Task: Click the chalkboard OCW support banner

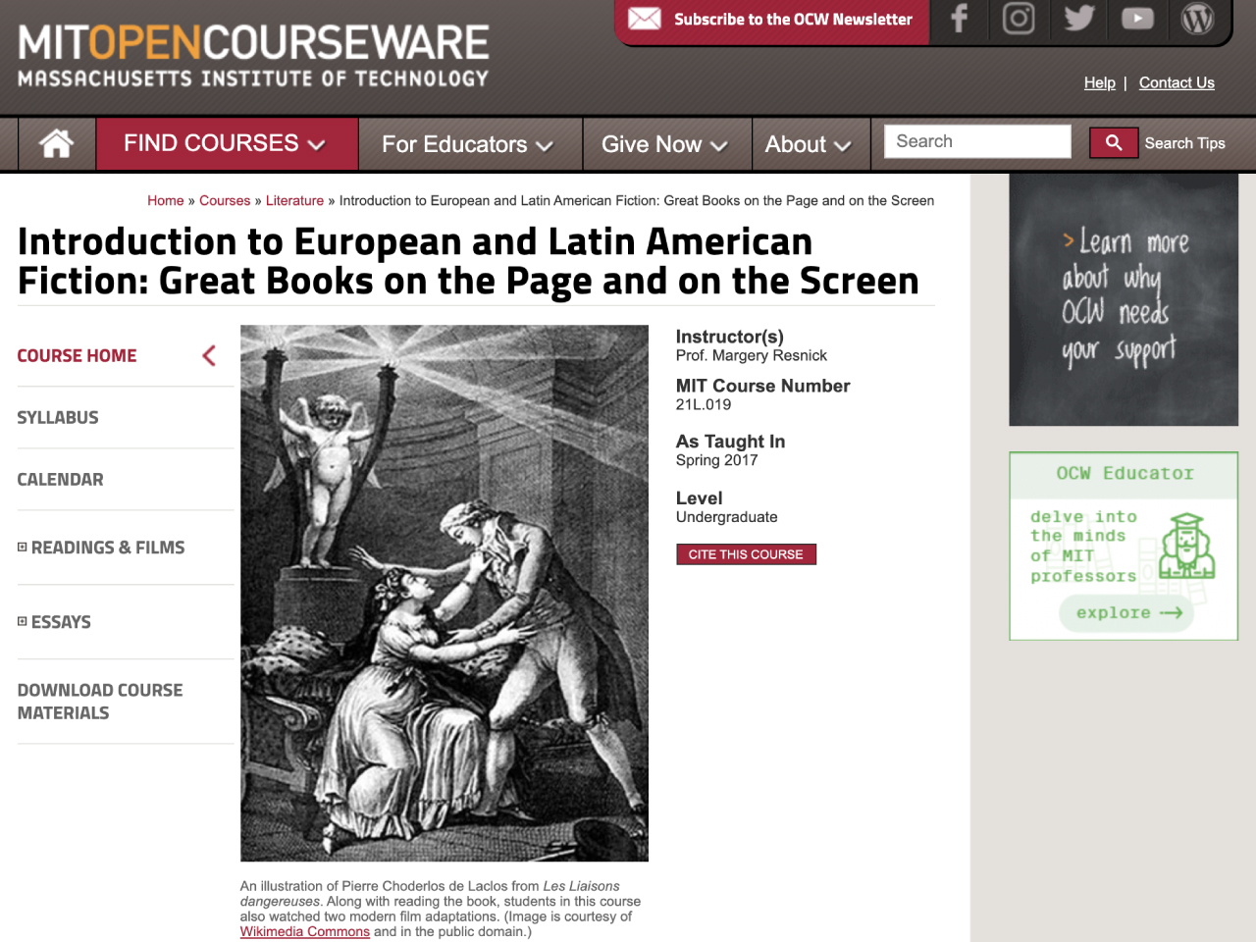Action: 1124,300
